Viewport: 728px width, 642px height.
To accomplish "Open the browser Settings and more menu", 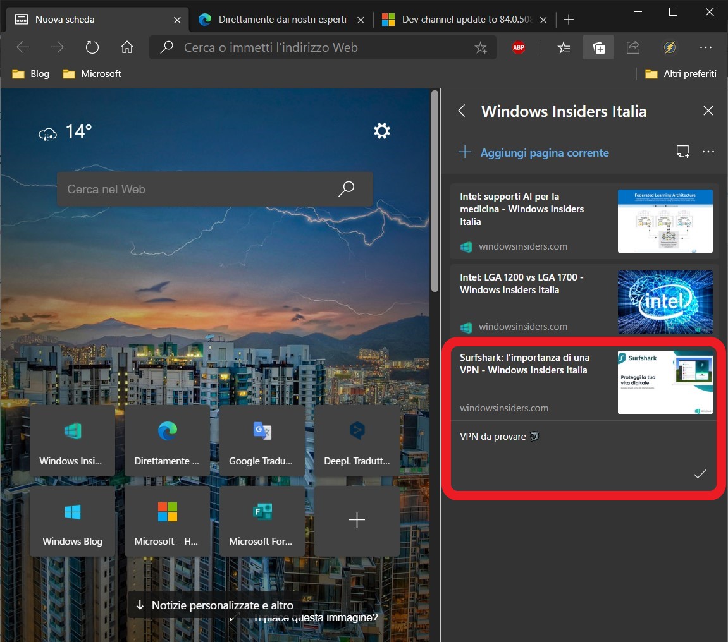I will (x=706, y=47).
